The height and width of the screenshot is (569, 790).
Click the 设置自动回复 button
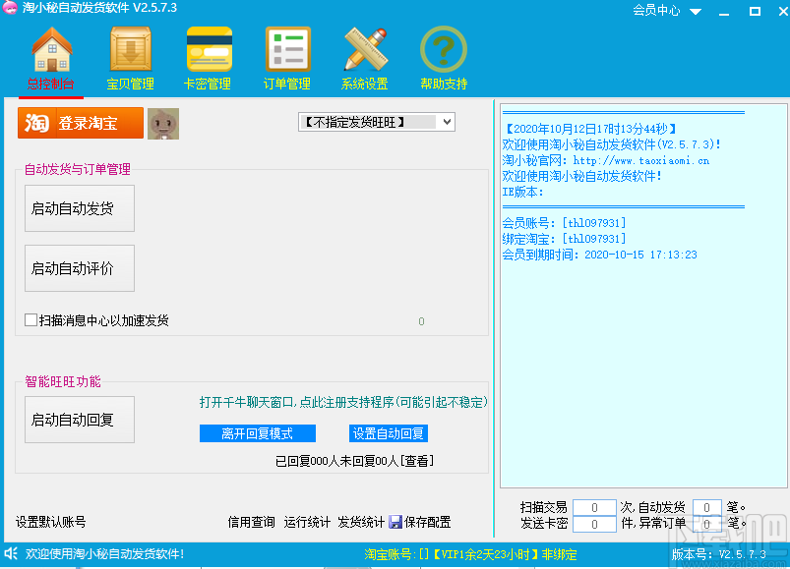coord(388,432)
